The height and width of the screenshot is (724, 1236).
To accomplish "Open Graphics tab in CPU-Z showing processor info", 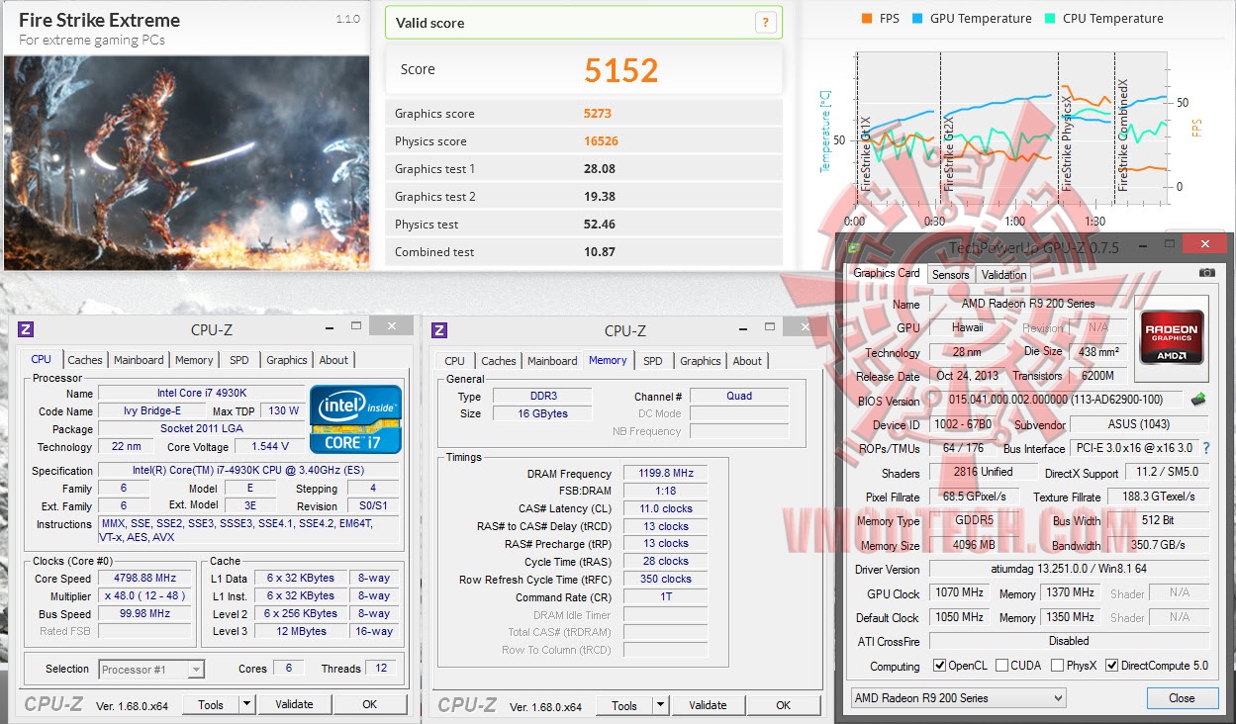I will pos(287,360).
